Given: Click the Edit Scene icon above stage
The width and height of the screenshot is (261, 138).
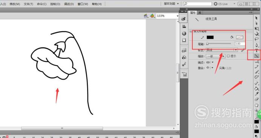Looking at the screenshot, I should pos(146,16).
